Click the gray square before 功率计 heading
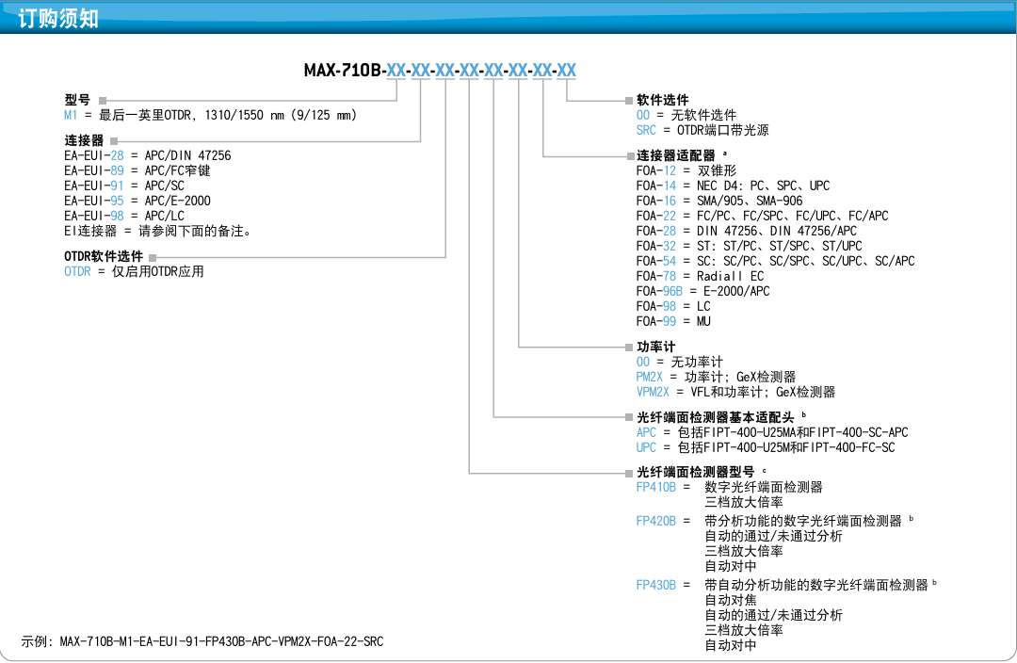1017x663 pixels. pyautogui.click(x=628, y=347)
